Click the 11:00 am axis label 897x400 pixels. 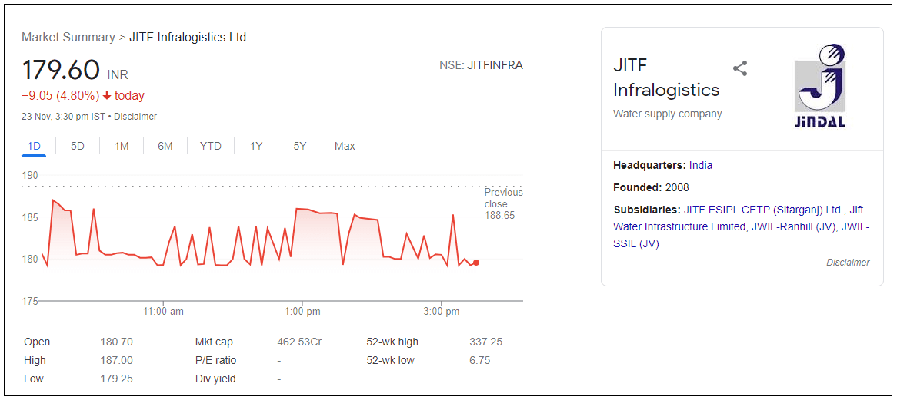tap(164, 312)
